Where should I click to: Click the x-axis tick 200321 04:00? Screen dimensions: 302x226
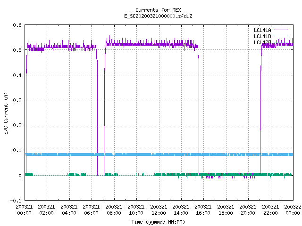tap(69, 210)
